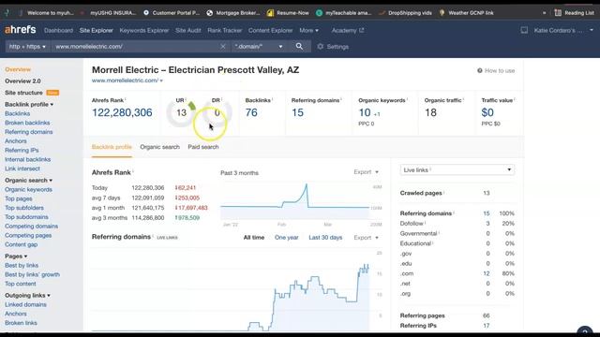
Task: Open Best by links' growth
Action: point(32,274)
